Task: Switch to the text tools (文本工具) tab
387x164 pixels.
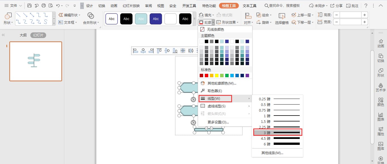Action: (x=250, y=6)
